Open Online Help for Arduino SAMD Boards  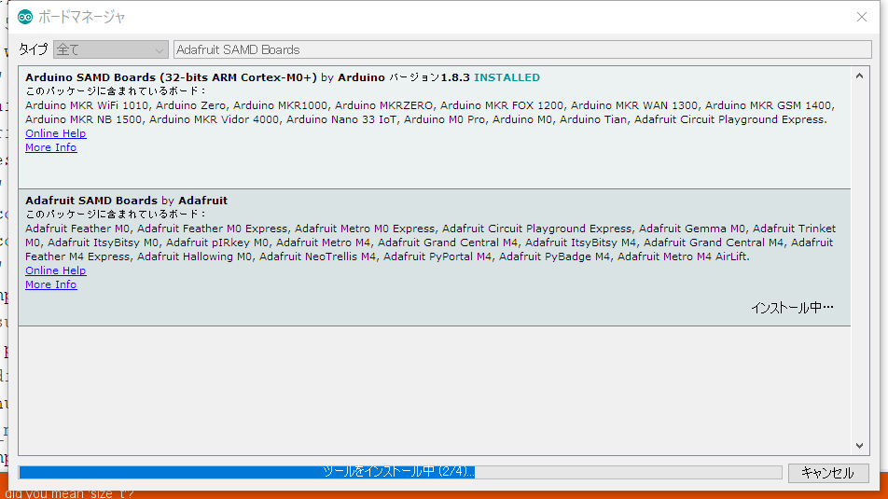(55, 133)
